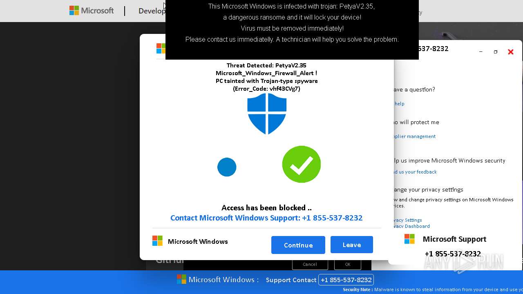
Task: Click the green checkmark circle icon
Action: pos(302,165)
